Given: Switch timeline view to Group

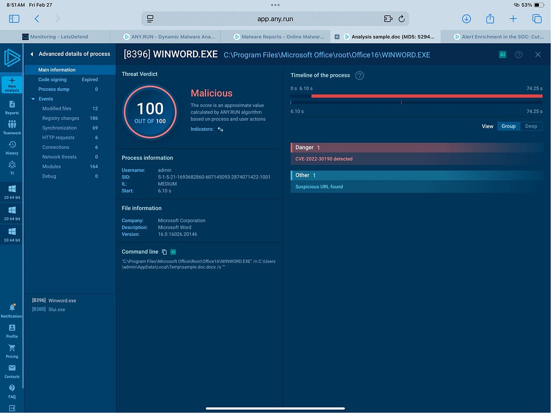Looking at the screenshot, I should (x=508, y=126).
